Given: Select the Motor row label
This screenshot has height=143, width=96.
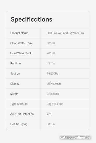Looking at the screenshot, I should pyautogui.click(x=14, y=94).
